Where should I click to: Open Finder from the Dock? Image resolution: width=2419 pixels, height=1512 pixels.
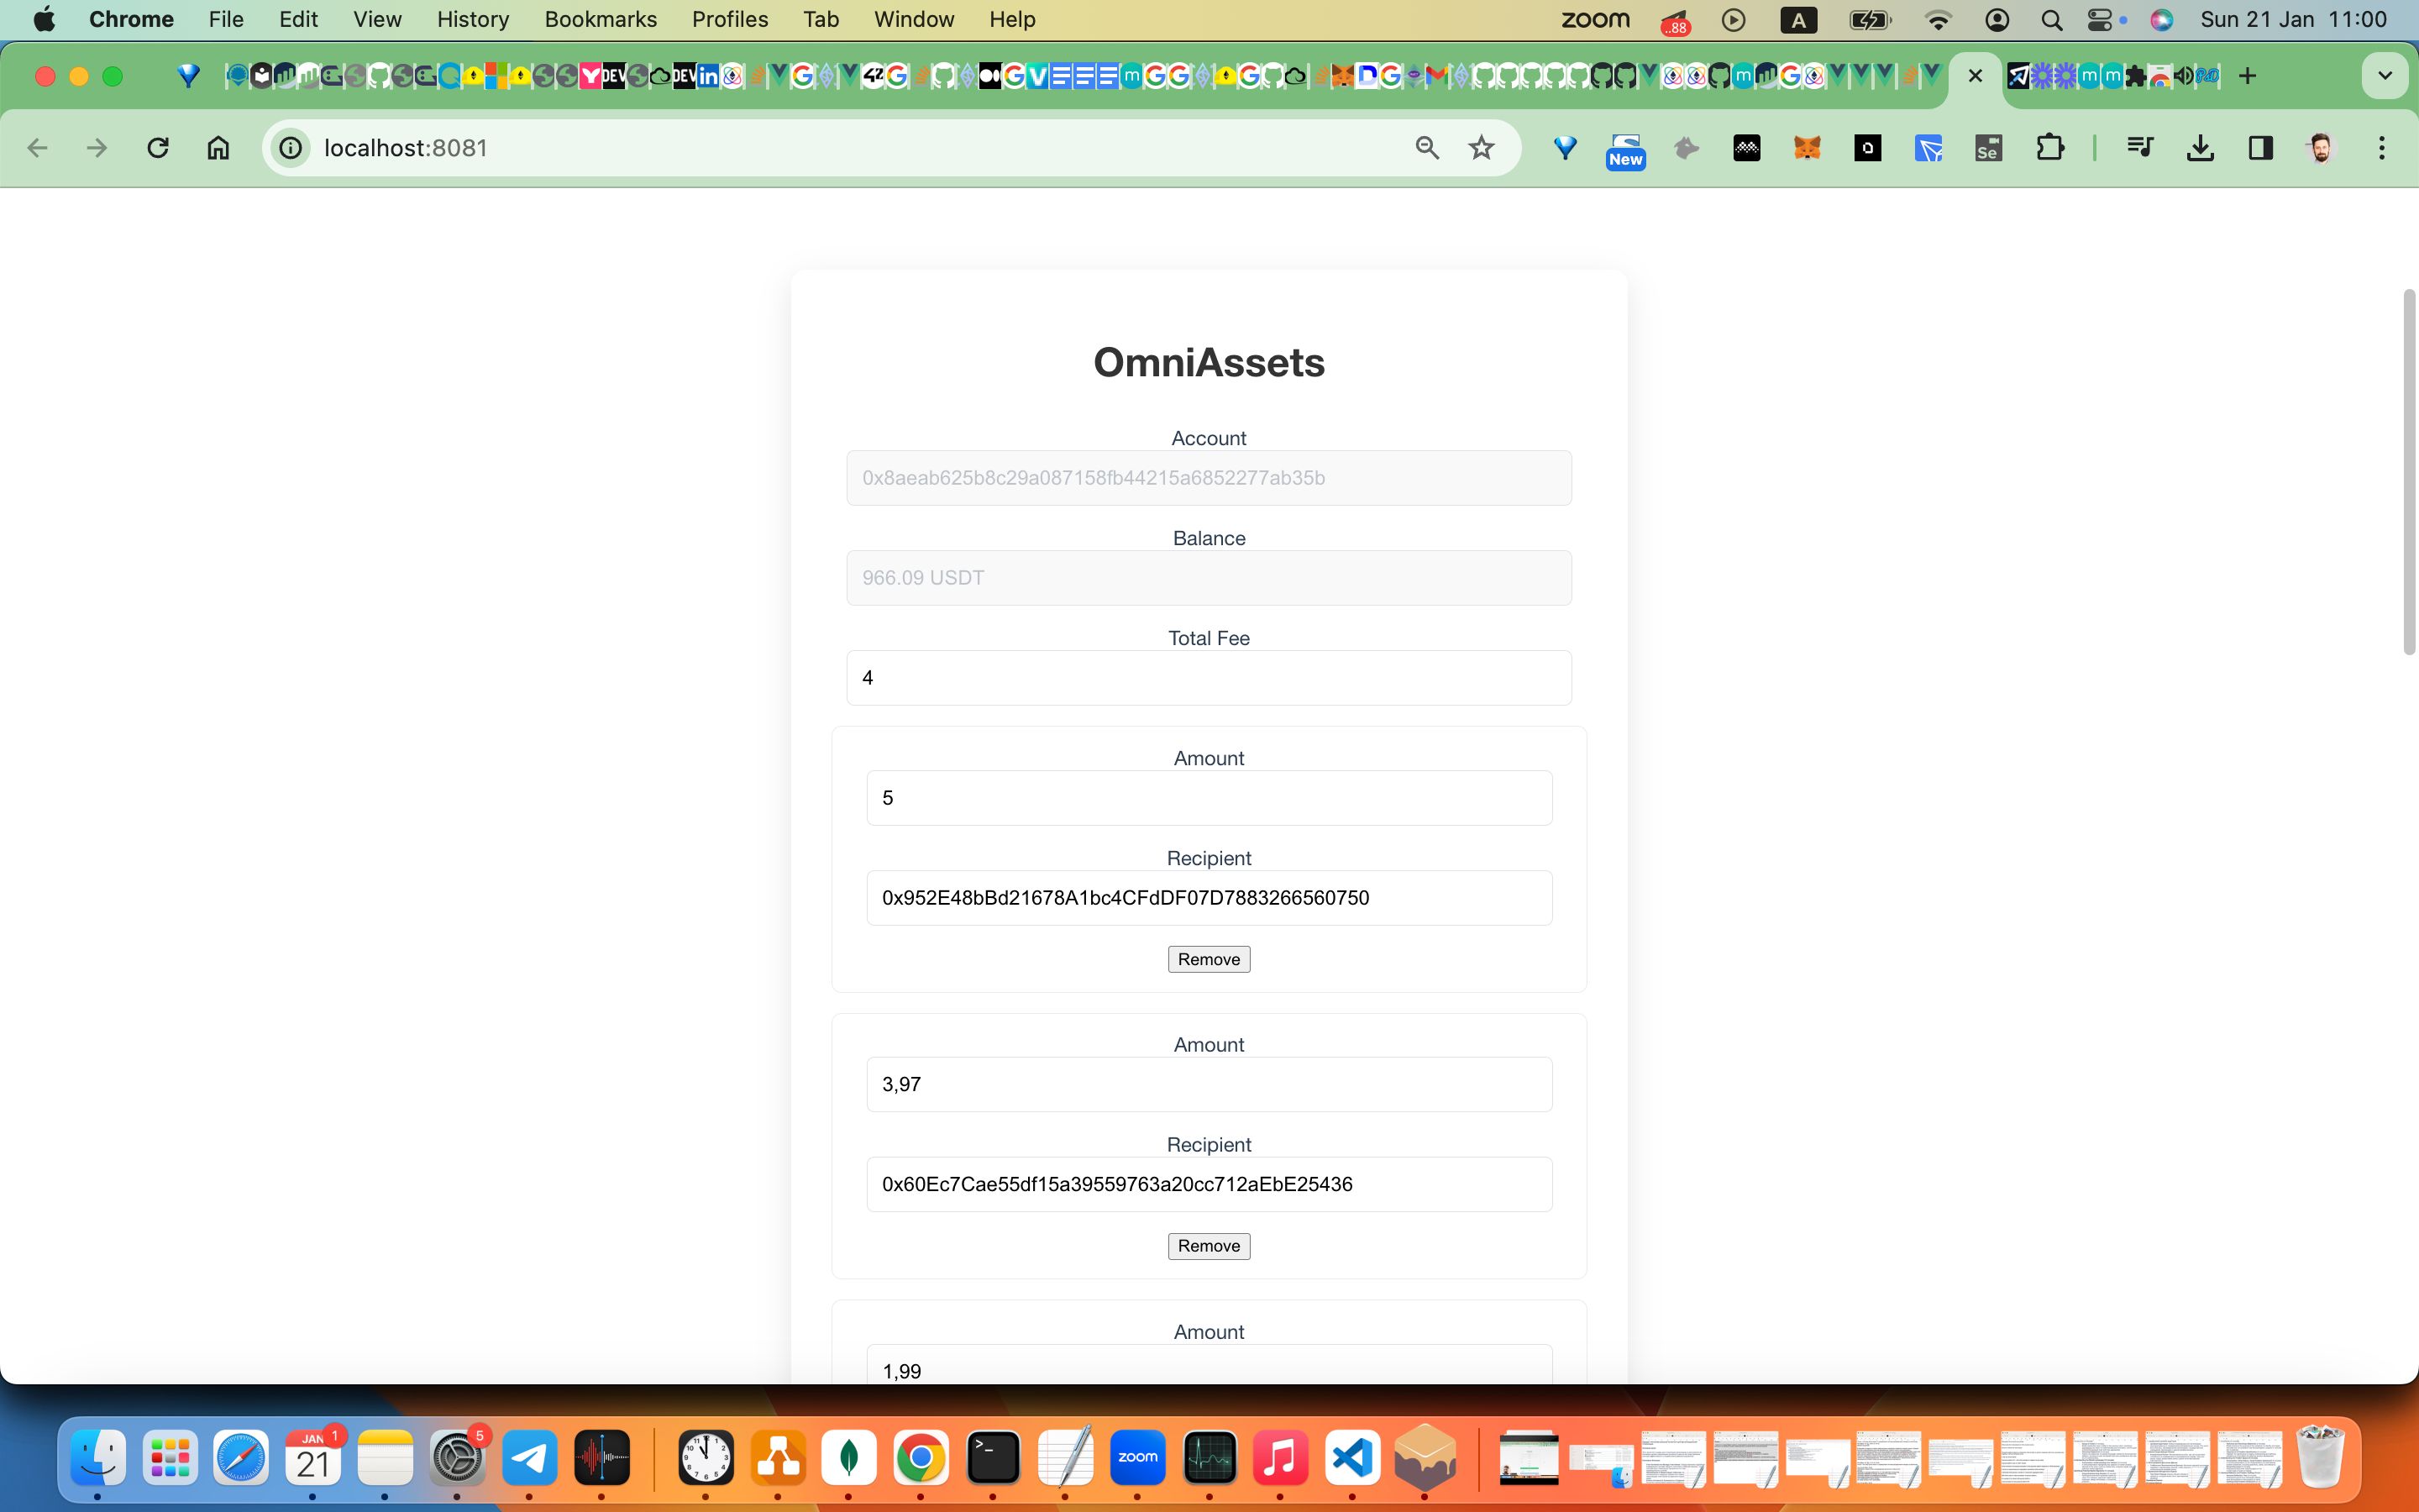(98, 1458)
